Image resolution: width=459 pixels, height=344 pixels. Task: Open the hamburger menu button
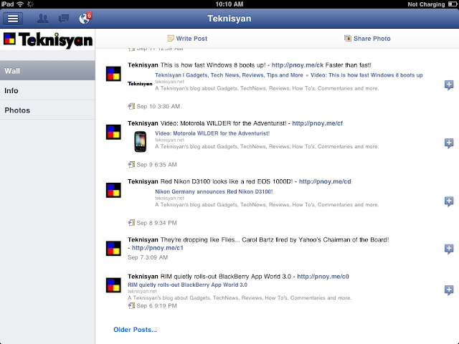point(13,19)
